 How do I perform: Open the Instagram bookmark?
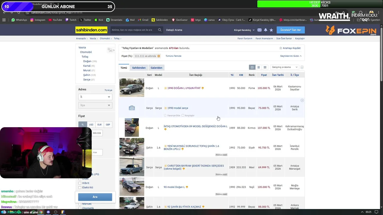pyautogui.click(x=38, y=20)
